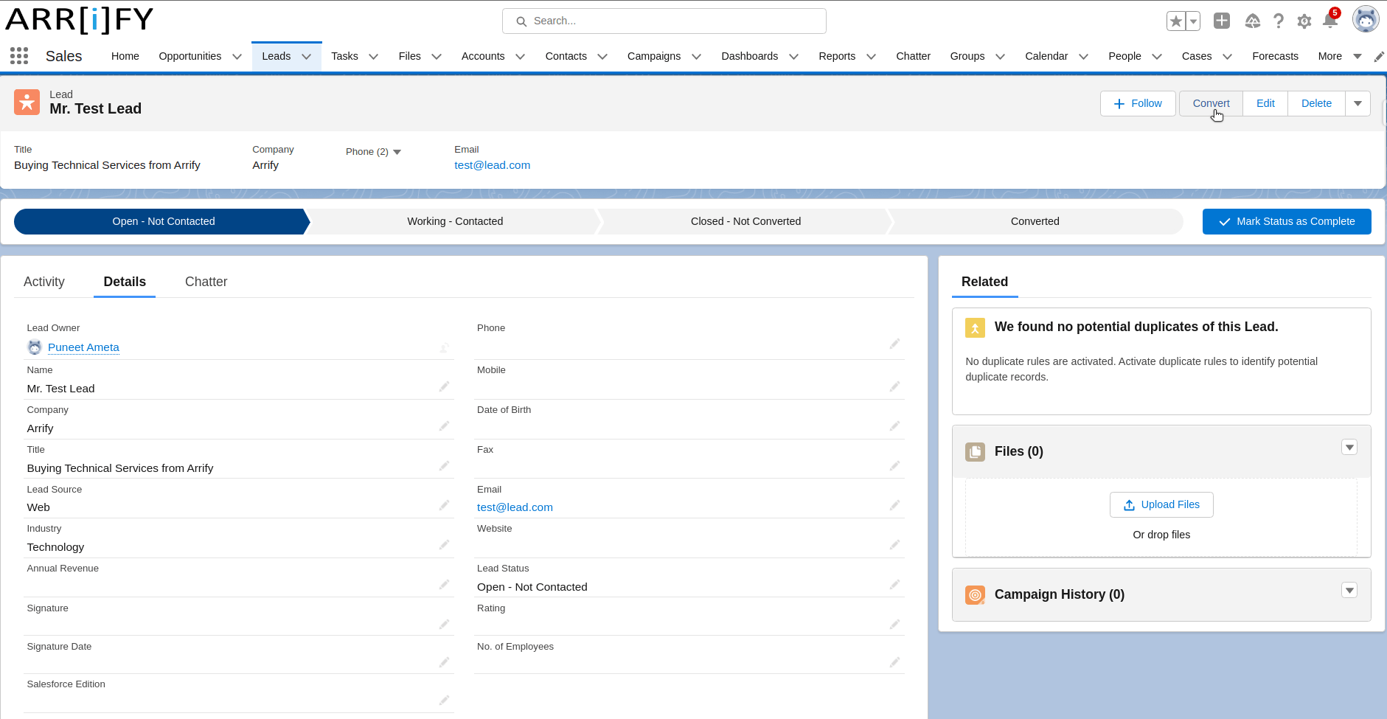Viewport: 1387px width, 719px height.
Task: Click the favorites star icon
Action: 1176,21
